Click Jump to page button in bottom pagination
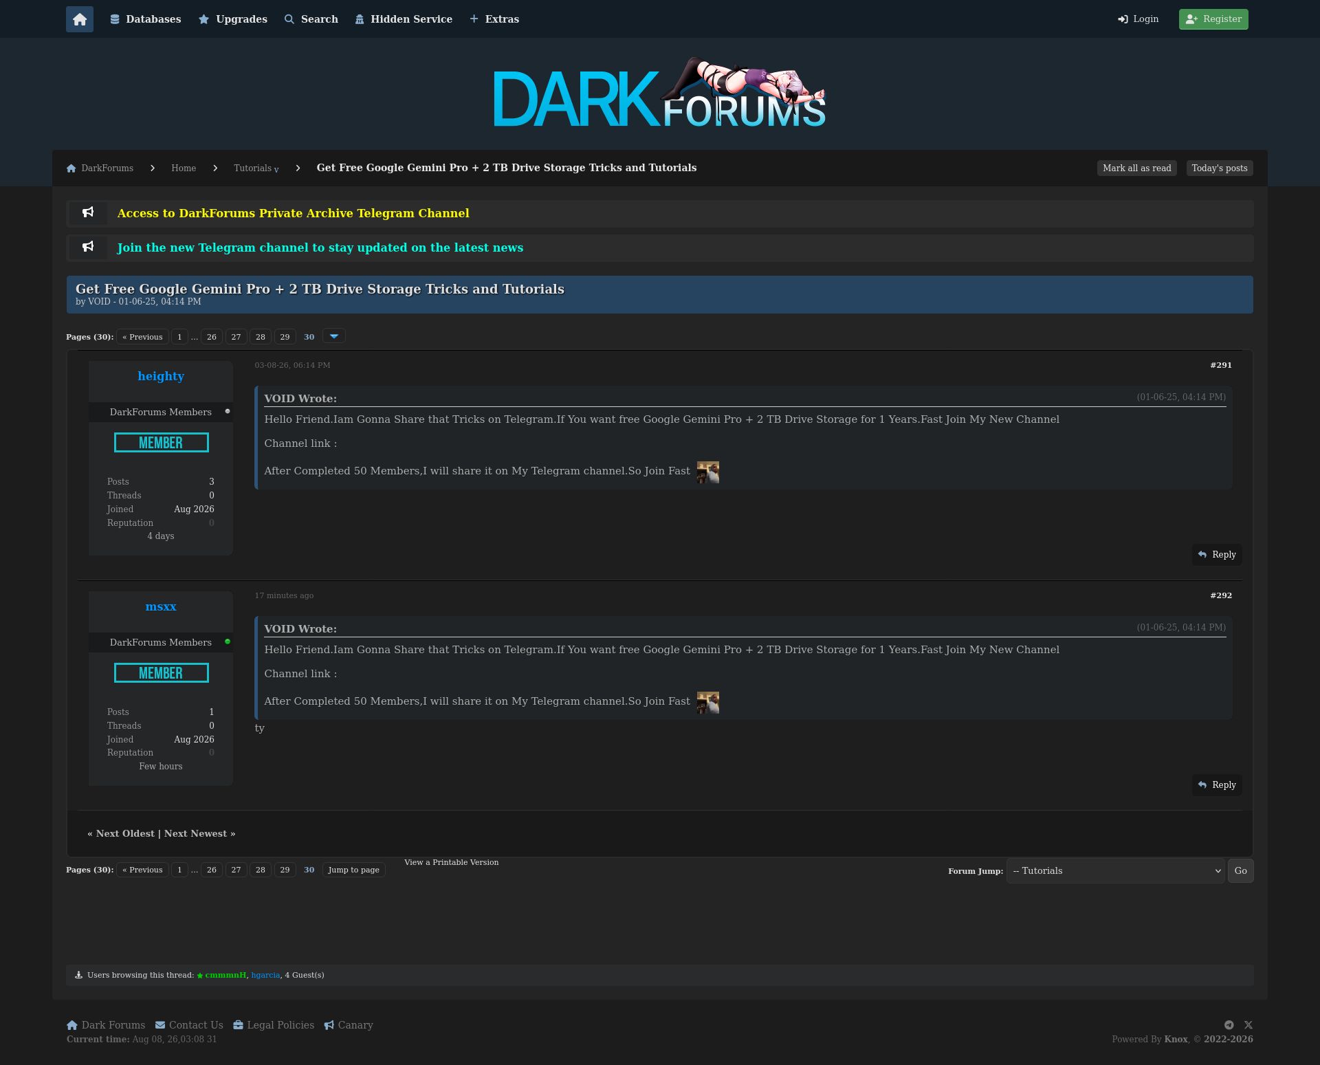1320x1065 pixels. coord(353,870)
